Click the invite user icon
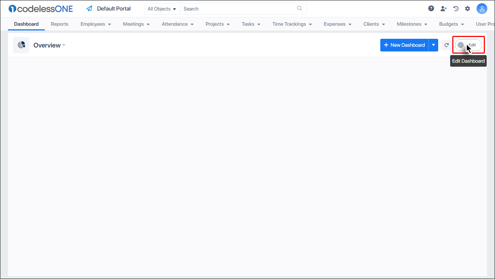This screenshot has width=495, height=279. click(x=444, y=8)
